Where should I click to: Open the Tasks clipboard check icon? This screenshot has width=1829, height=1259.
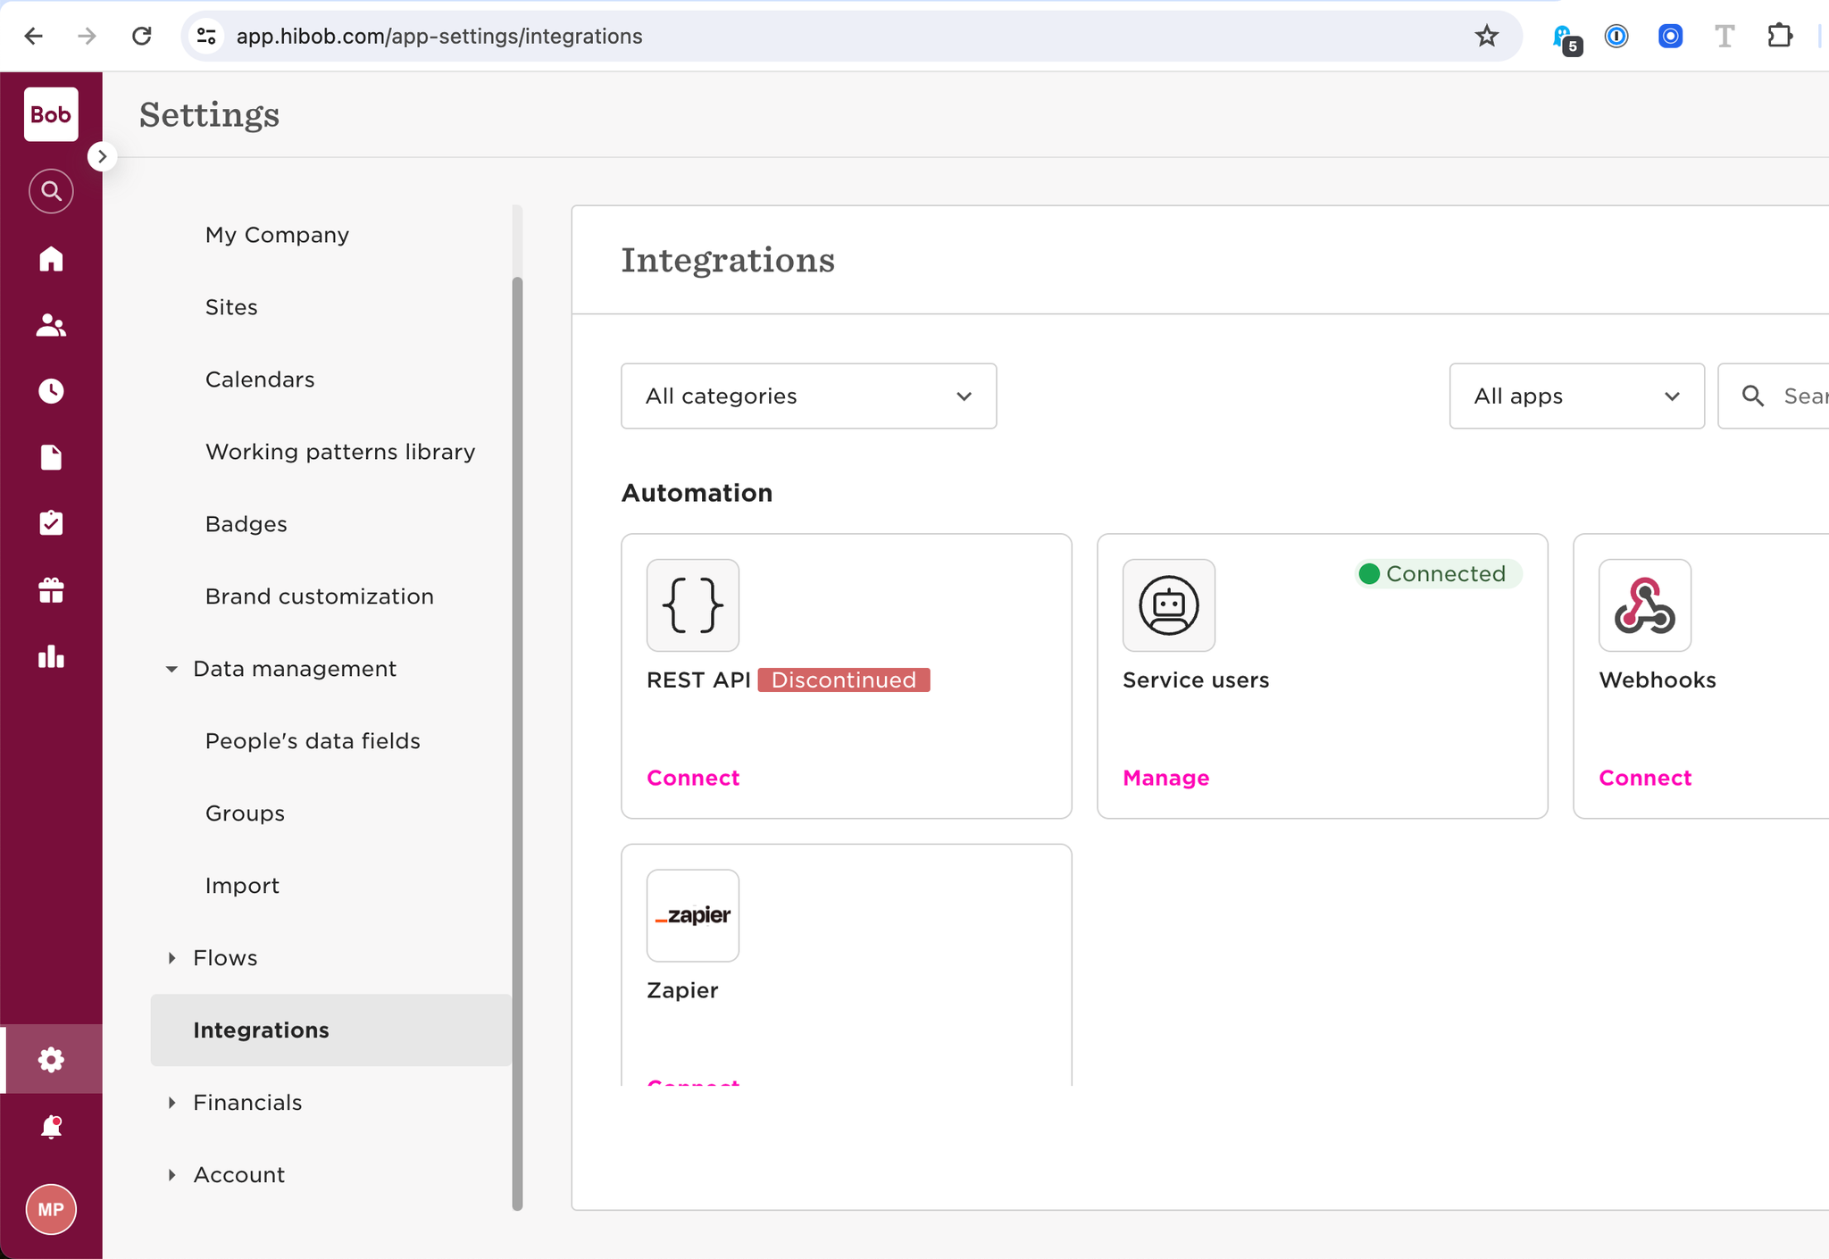[x=51, y=523]
